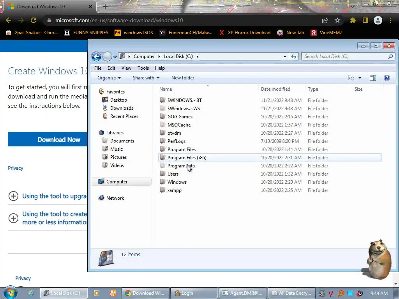
Task: Select Videos library in navigation pane
Action: [x=117, y=165]
